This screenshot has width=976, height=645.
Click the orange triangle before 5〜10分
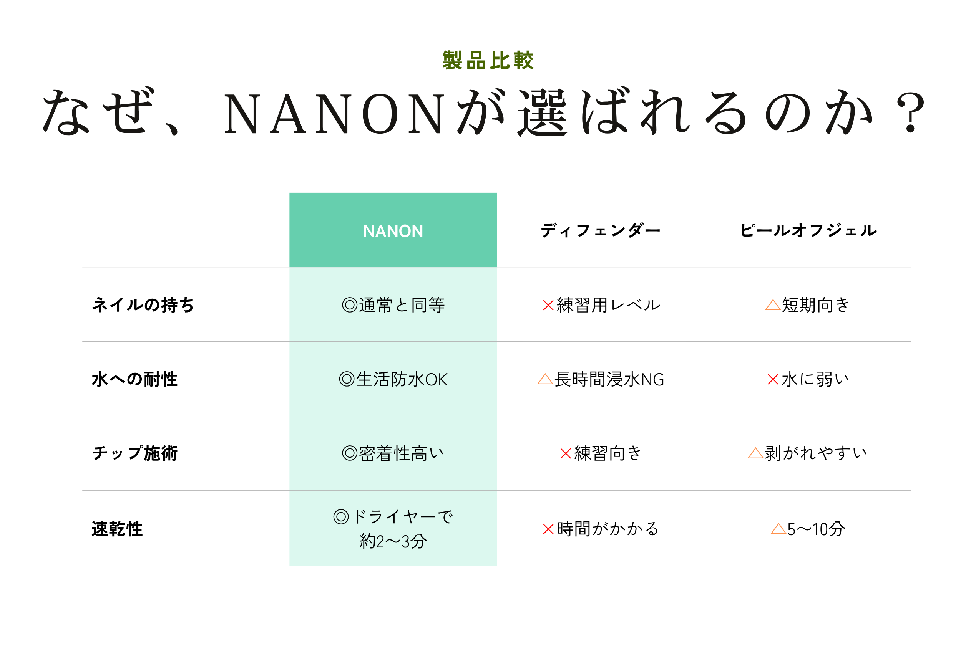[778, 529]
